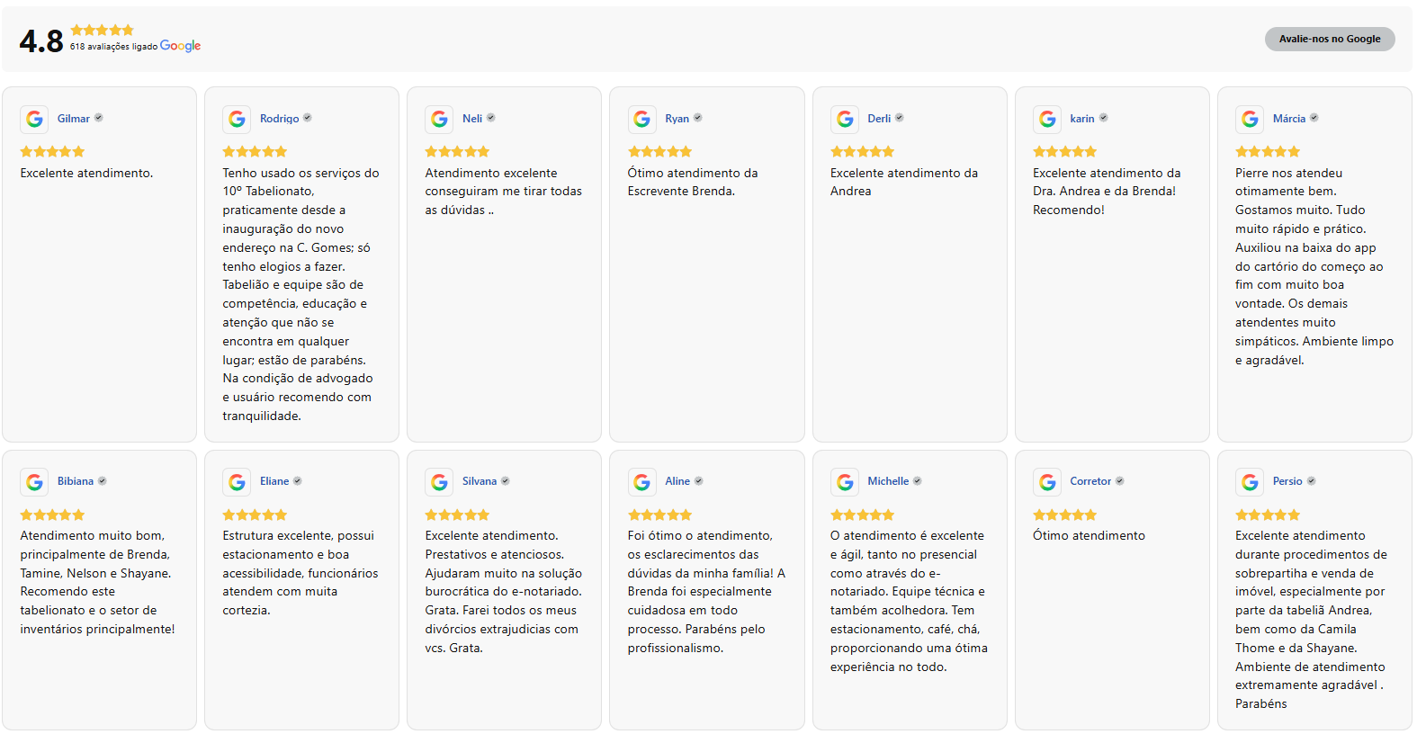Screen dimensions: 1417x734
Task: Open Aline's reviewer name link
Action: (x=677, y=481)
